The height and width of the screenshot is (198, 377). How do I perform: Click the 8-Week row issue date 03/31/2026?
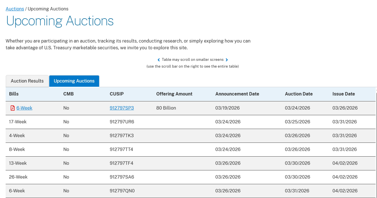(345, 149)
